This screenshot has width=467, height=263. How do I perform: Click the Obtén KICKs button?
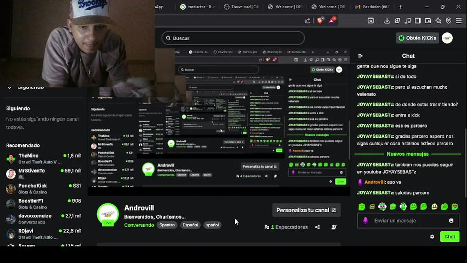(x=417, y=38)
